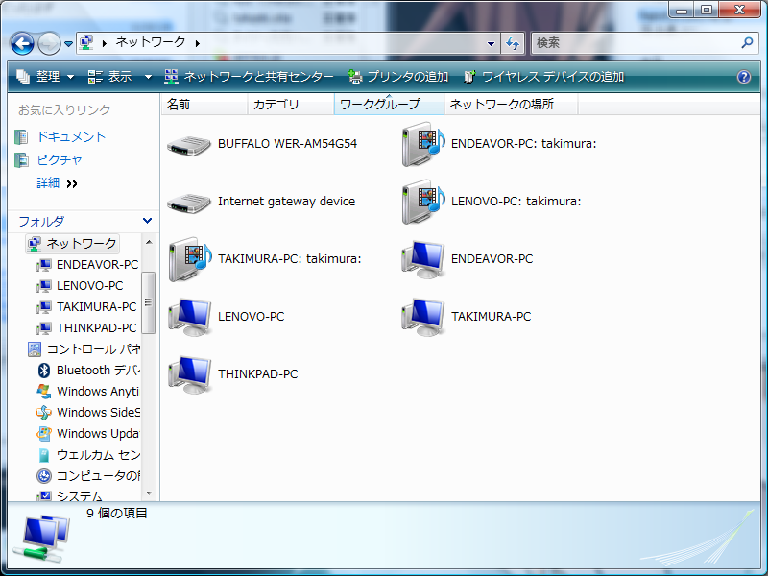Sort by ネットワークの場所 column header
The image size is (768, 576).
pyautogui.click(x=511, y=105)
